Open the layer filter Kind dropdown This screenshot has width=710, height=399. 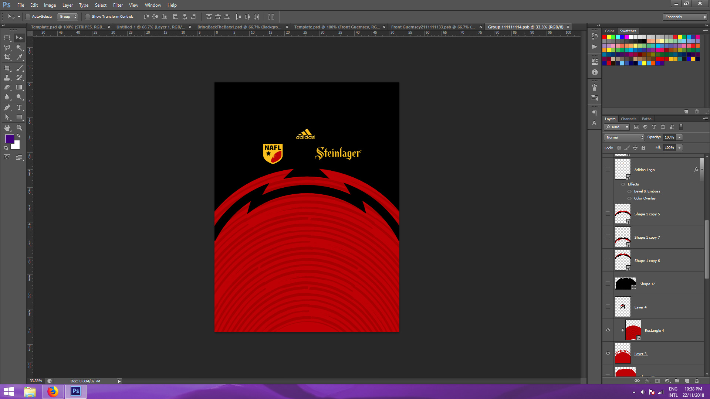point(617,127)
